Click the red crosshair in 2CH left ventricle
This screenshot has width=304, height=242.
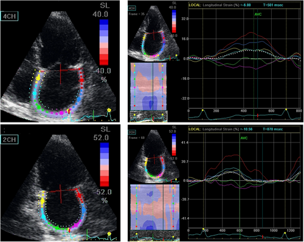coord(61,193)
